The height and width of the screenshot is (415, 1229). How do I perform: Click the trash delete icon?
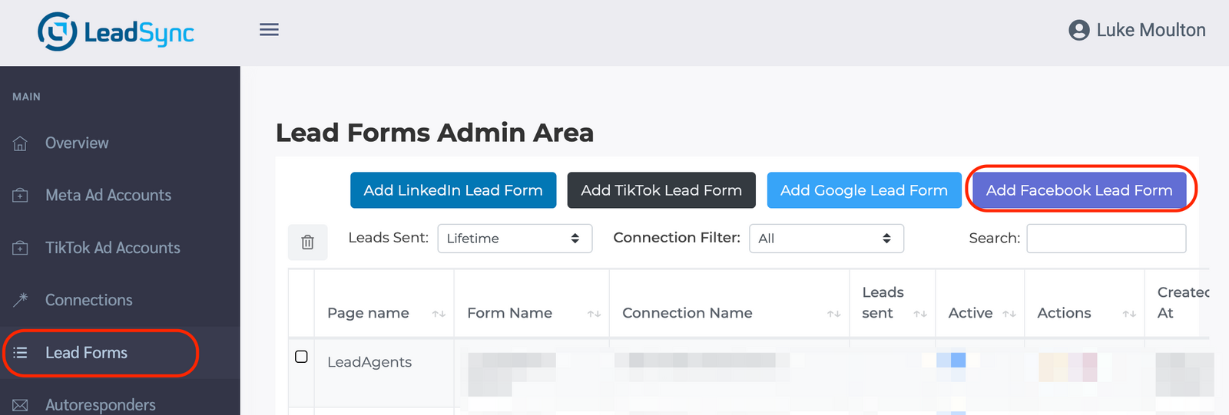click(307, 242)
